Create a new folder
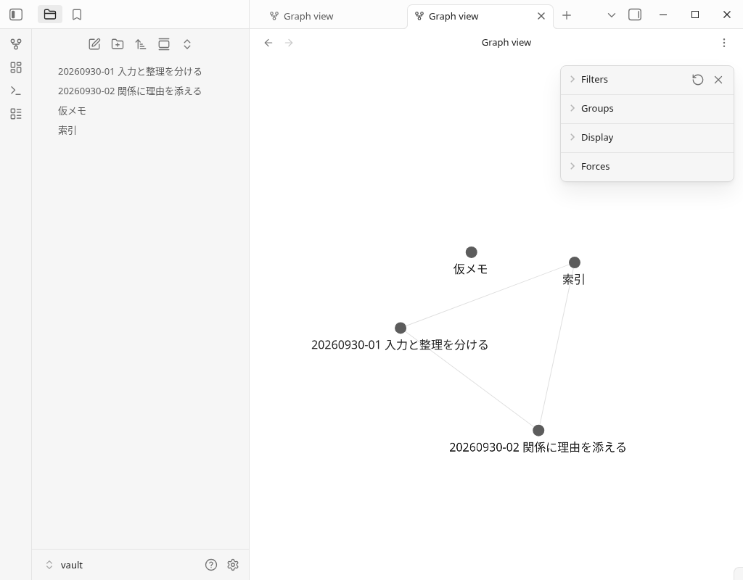Image resolution: width=743 pixels, height=580 pixels. tap(118, 44)
